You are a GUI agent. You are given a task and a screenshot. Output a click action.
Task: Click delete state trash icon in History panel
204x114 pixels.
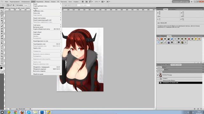(x=201, y=109)
